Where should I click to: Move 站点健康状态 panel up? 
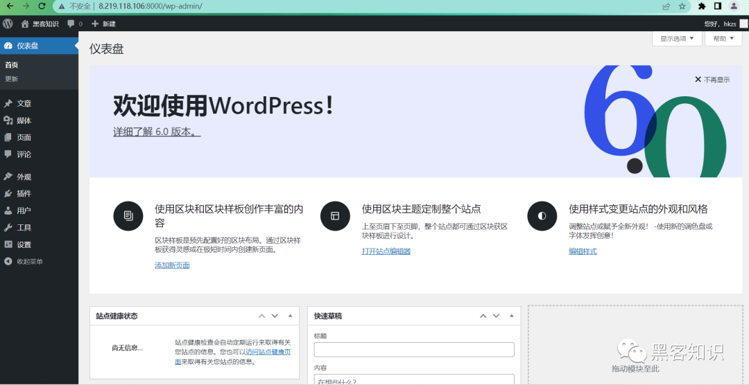[261, 316]
